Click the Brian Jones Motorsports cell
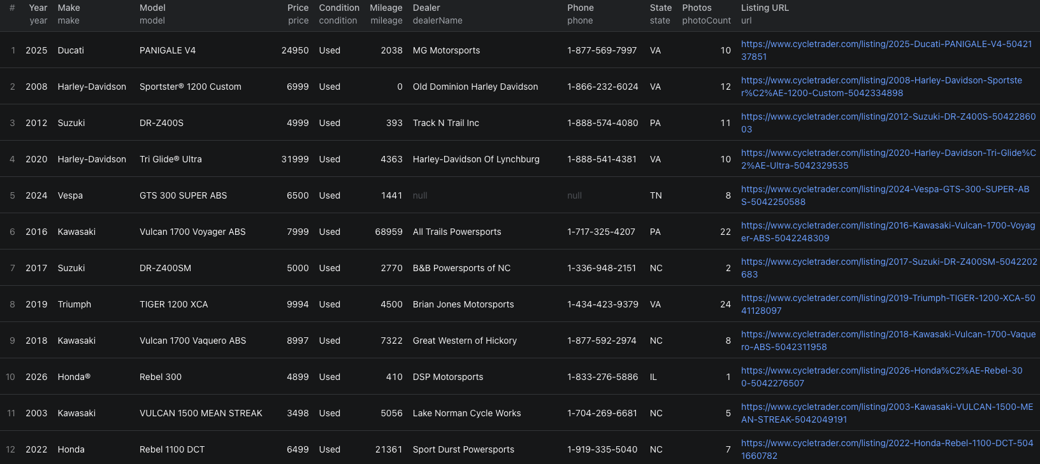Screen dimensions: 1040x464 tap(463, 304)
